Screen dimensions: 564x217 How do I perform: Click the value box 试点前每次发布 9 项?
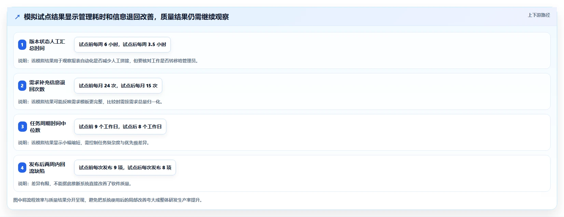125,168
